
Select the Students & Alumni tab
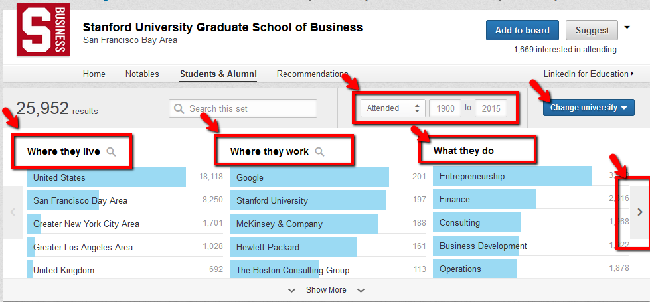point(218,74)
